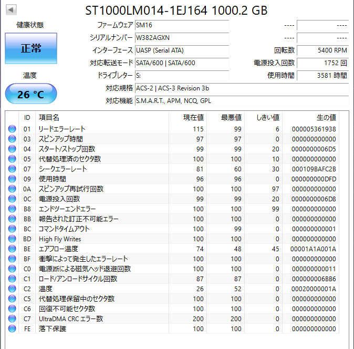The height and width of the screenshot is (349, 354).
Task: Click the ID column header
Action: pyautogui.click(x=27, y=117)
